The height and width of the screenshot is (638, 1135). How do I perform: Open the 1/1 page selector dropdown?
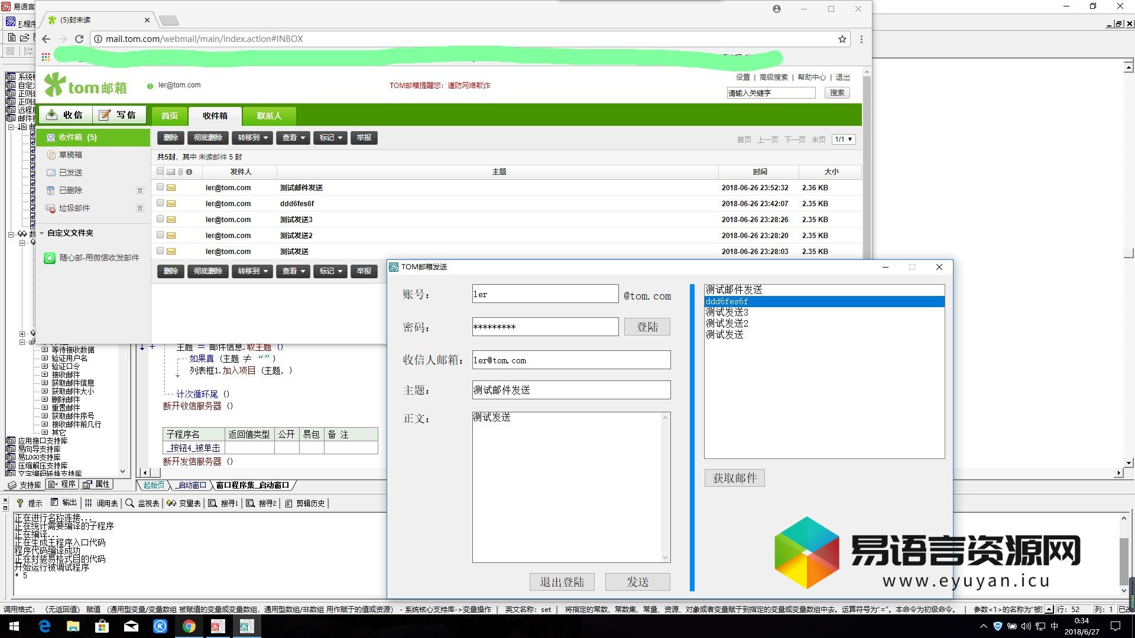(844, 139)
